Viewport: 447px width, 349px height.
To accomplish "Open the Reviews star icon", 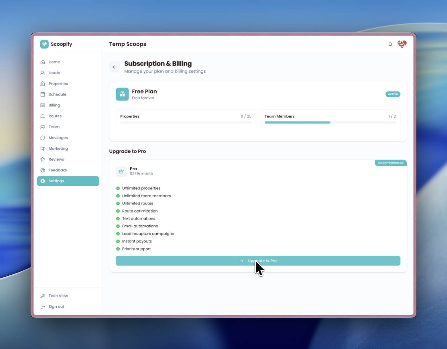I will coord(43,159).
